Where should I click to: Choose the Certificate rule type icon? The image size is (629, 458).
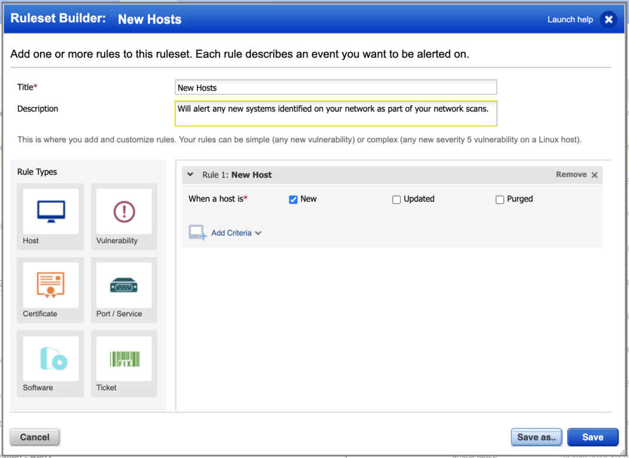click(x=51, y=285)
